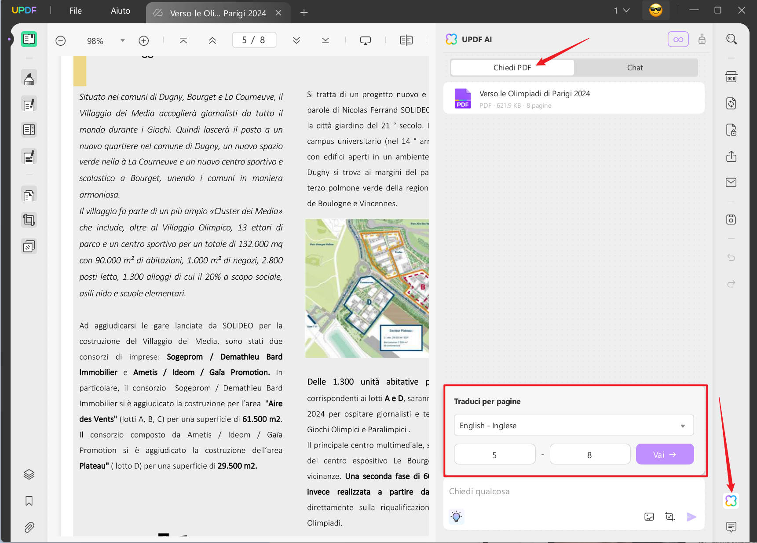Zoom out with the minus button
Image resolution: width=757 pixels, height=543 pixels.
[61, 41]
